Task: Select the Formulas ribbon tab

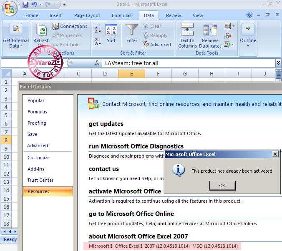Action: point(121,16)
